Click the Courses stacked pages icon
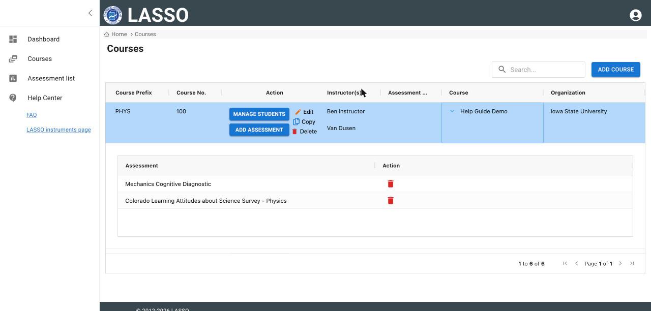The width and height of the screenshot is (651, 311). [13, 59]
